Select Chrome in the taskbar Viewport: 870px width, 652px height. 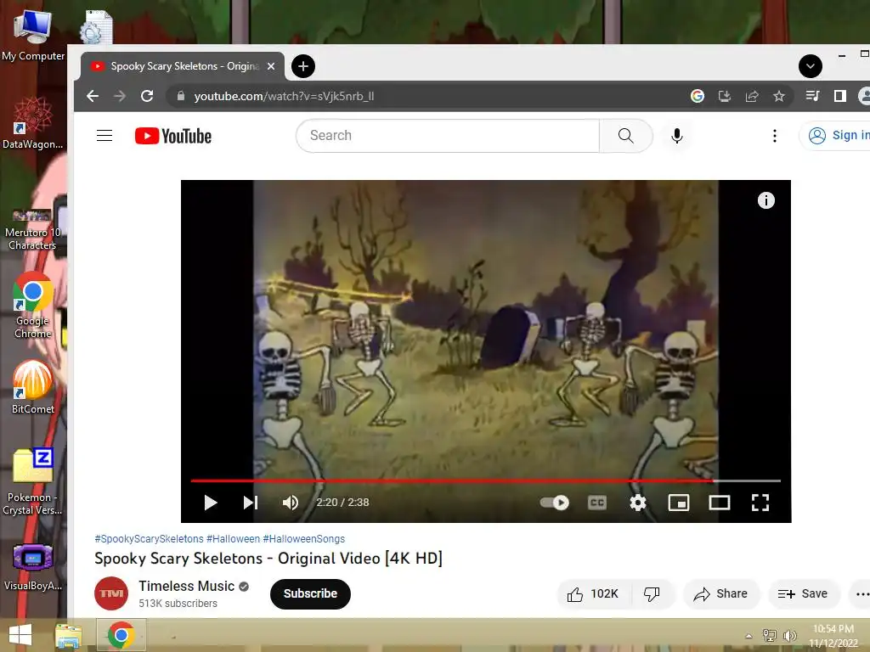[121, 635]
